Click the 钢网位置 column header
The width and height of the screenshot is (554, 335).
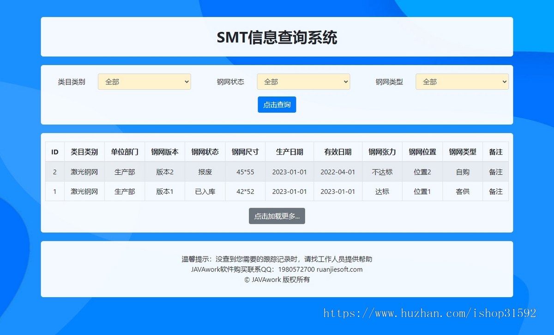point(422,152)
